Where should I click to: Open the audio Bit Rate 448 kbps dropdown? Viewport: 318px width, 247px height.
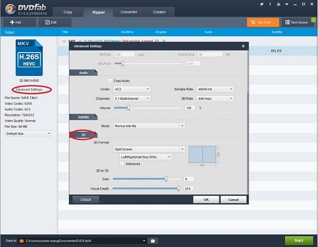[215, 99]
